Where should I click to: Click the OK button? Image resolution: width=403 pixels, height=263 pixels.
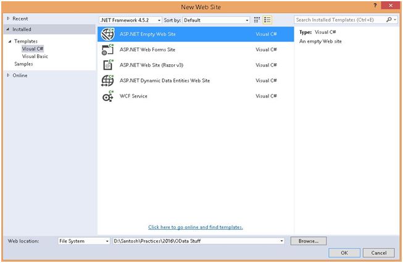[344, 253]
